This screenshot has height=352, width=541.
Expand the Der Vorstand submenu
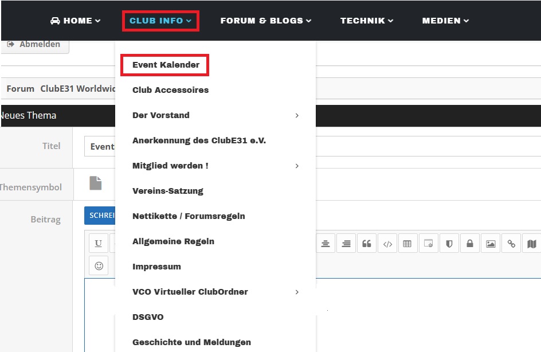click(x=296, y=115)
